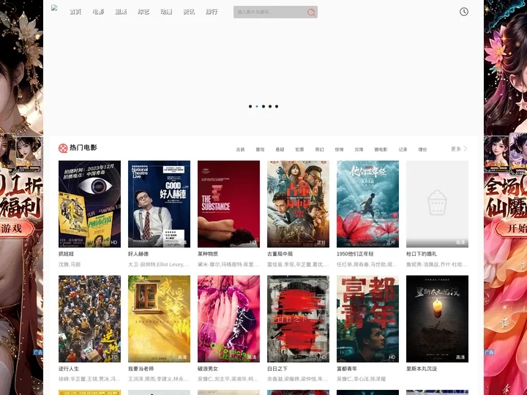Click the 破浪男女 title text
Screen dimensions: 527x395
tap(208, 369)
